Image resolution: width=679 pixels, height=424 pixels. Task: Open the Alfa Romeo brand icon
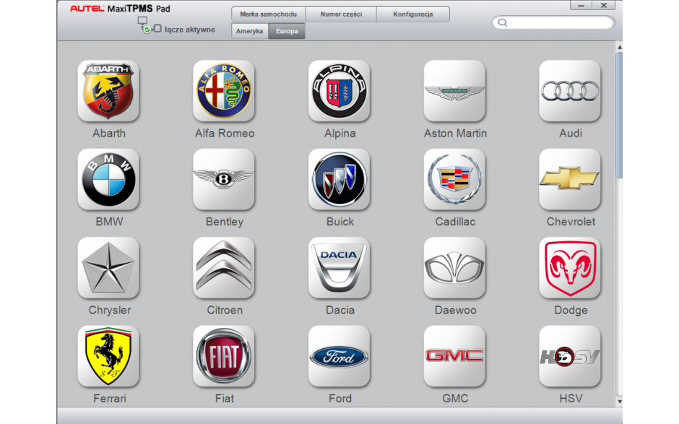223,90
